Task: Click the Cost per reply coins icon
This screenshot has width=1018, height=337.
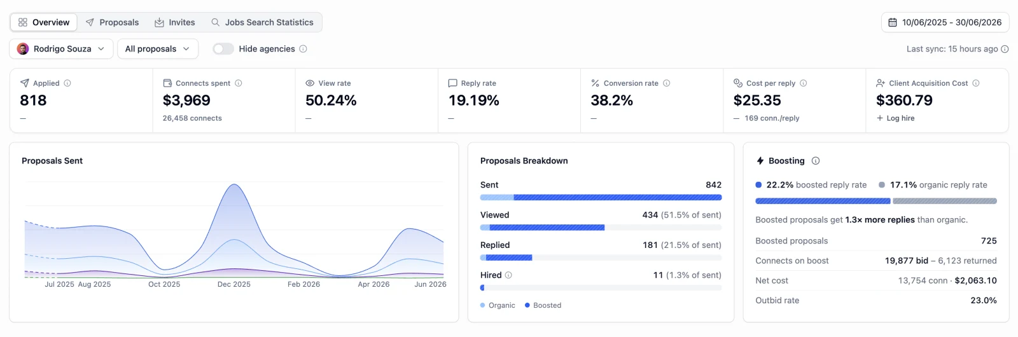Action: click(738, 83)
